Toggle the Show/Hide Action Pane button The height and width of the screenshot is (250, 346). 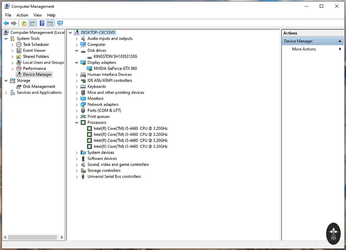pyautogui.click(x=50, y=23)
